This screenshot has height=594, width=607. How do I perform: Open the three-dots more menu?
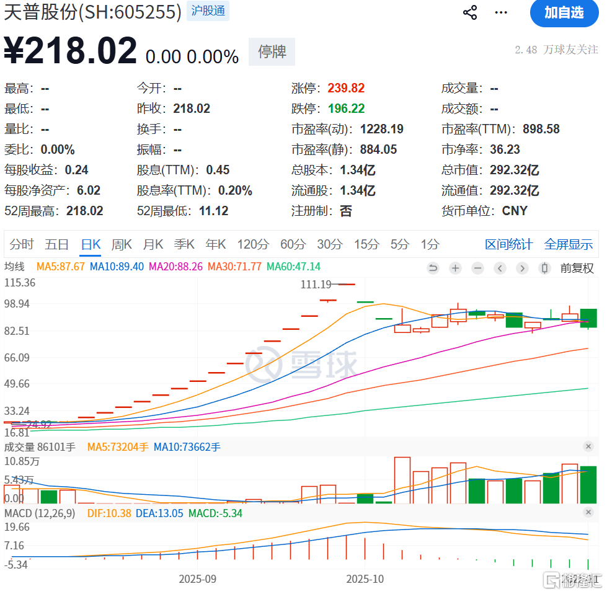click(x=501, y=13)
